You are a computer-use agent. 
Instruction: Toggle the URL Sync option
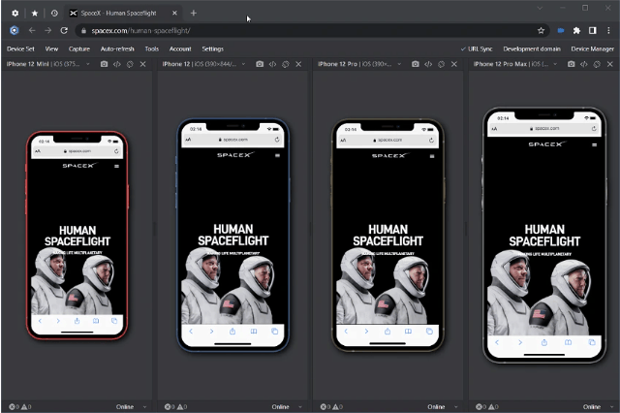click(477, 49)
